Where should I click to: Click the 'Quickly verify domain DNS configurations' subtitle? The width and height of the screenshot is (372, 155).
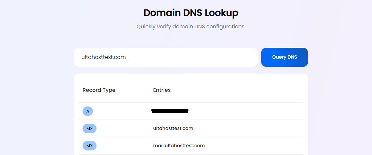pos(191,26)
